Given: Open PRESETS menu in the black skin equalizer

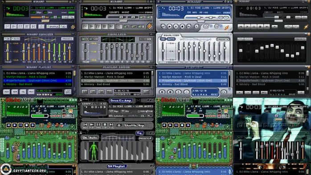Looking at the screenshot, I should (300, 39).
